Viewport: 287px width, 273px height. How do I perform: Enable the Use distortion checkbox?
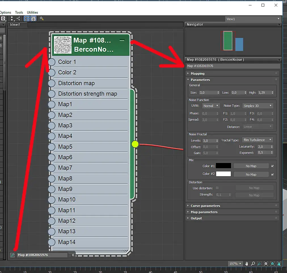click(217, 188)
